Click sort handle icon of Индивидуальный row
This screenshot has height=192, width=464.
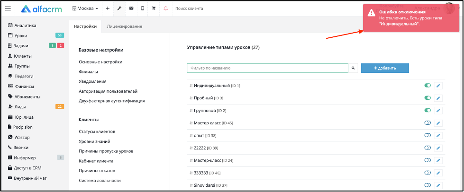(x=191, y=86)
